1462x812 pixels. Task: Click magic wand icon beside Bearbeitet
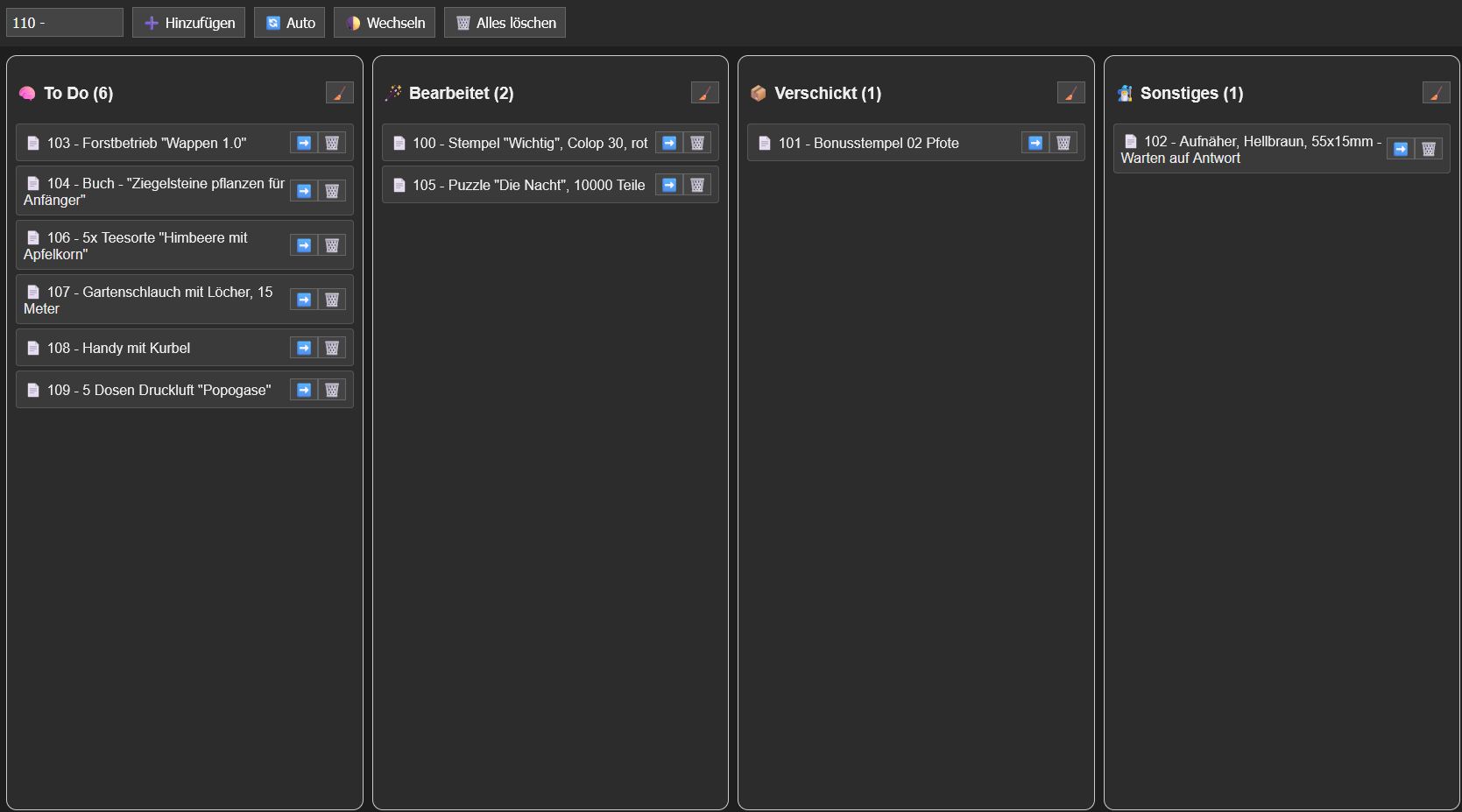pyautogui.click(x=393, y=93)
